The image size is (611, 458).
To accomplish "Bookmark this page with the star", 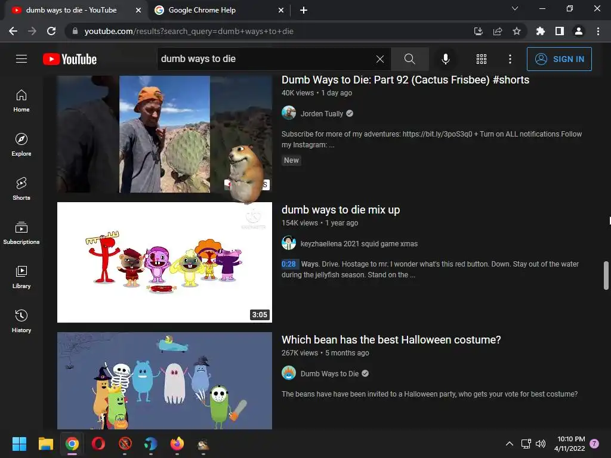I will 517,31.
